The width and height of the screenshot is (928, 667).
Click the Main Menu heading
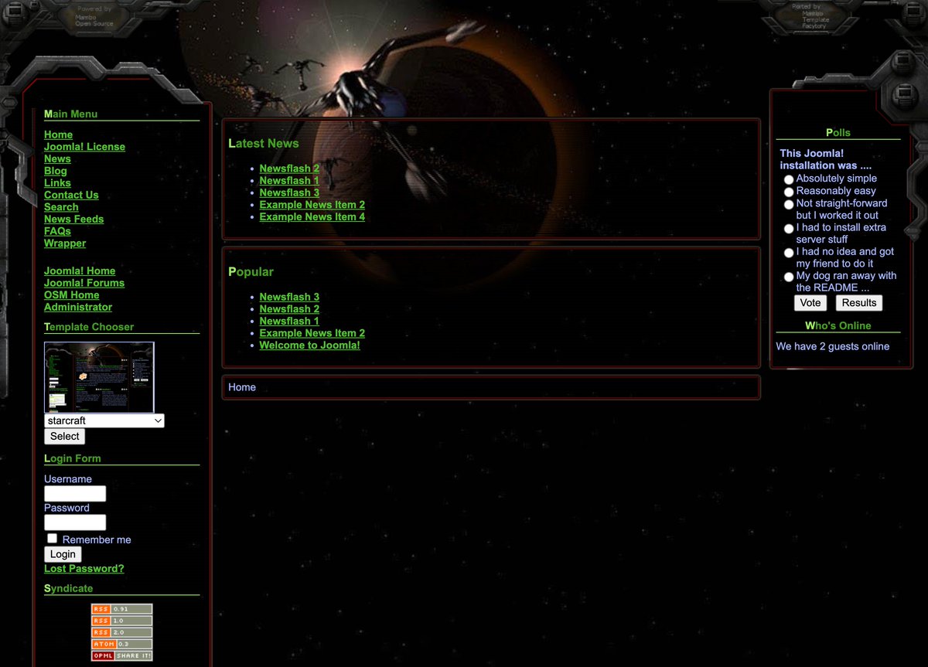70,114
